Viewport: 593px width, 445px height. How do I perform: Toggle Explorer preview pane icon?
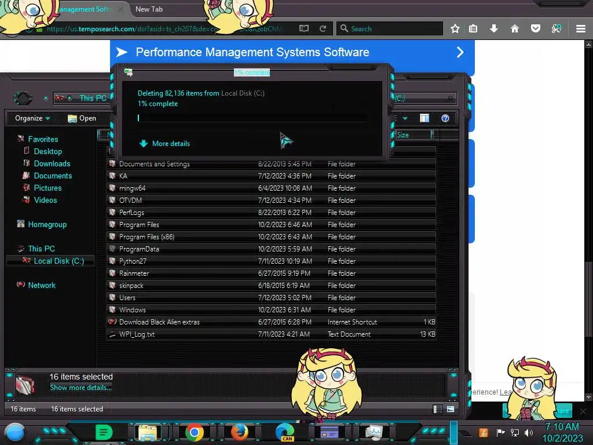[424, 118]
